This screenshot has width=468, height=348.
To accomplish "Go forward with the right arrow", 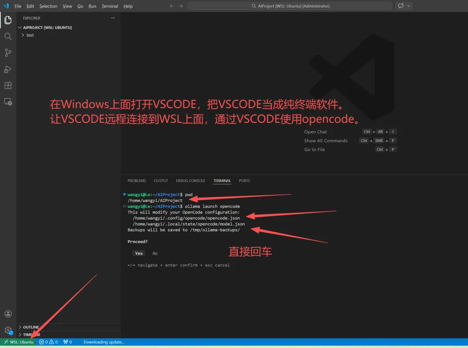I will pyautogui.click(x=181, y=6).
